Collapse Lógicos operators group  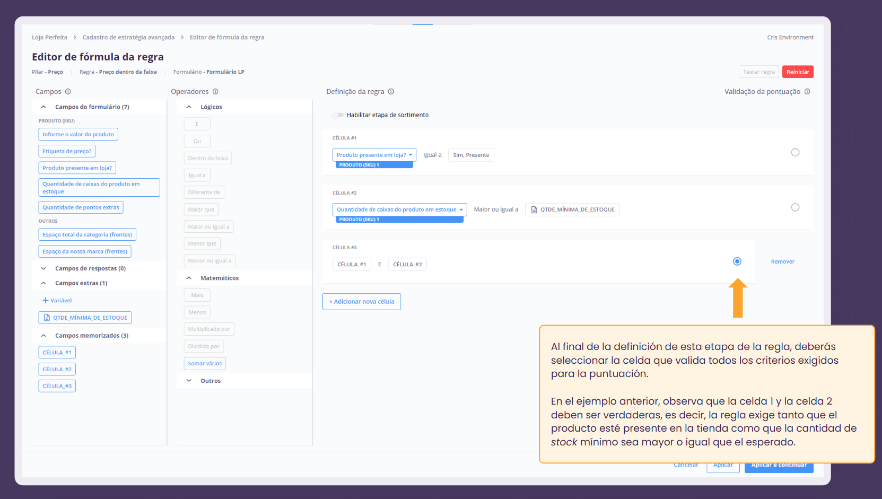click(189, 107)
